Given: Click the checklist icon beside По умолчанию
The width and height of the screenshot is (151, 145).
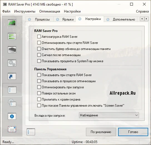Looking at the screenshot, I should (31, 132).
